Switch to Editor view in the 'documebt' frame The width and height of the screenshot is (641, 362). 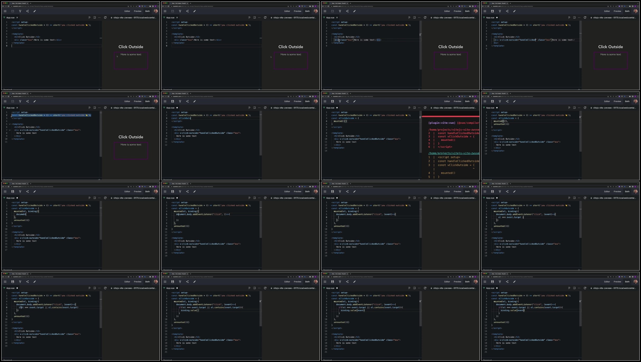pyautogui.click(x=127, y=191)
